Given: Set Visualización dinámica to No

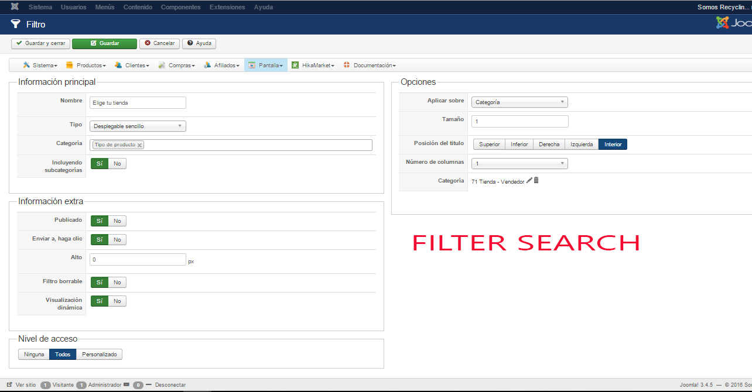Looking at the screenshot, I should coord(117,301).
